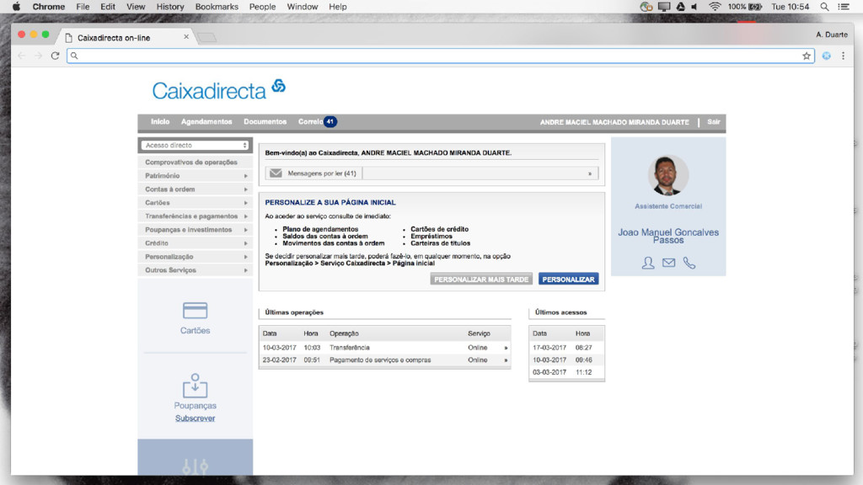Open the File menu

coord(83,7)
